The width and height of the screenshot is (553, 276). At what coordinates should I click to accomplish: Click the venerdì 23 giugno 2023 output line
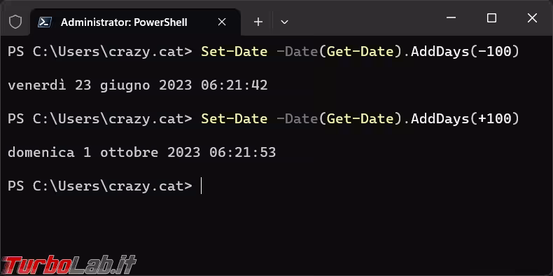pos(137,85)
